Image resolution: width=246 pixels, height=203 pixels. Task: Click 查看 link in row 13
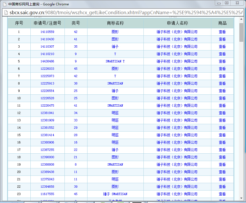pyautogui.click(x=222, y=120)
